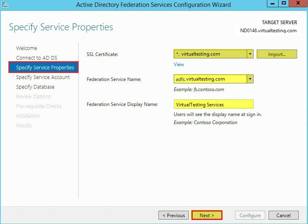Close the configuration wizard window

[x=298, y=3]
